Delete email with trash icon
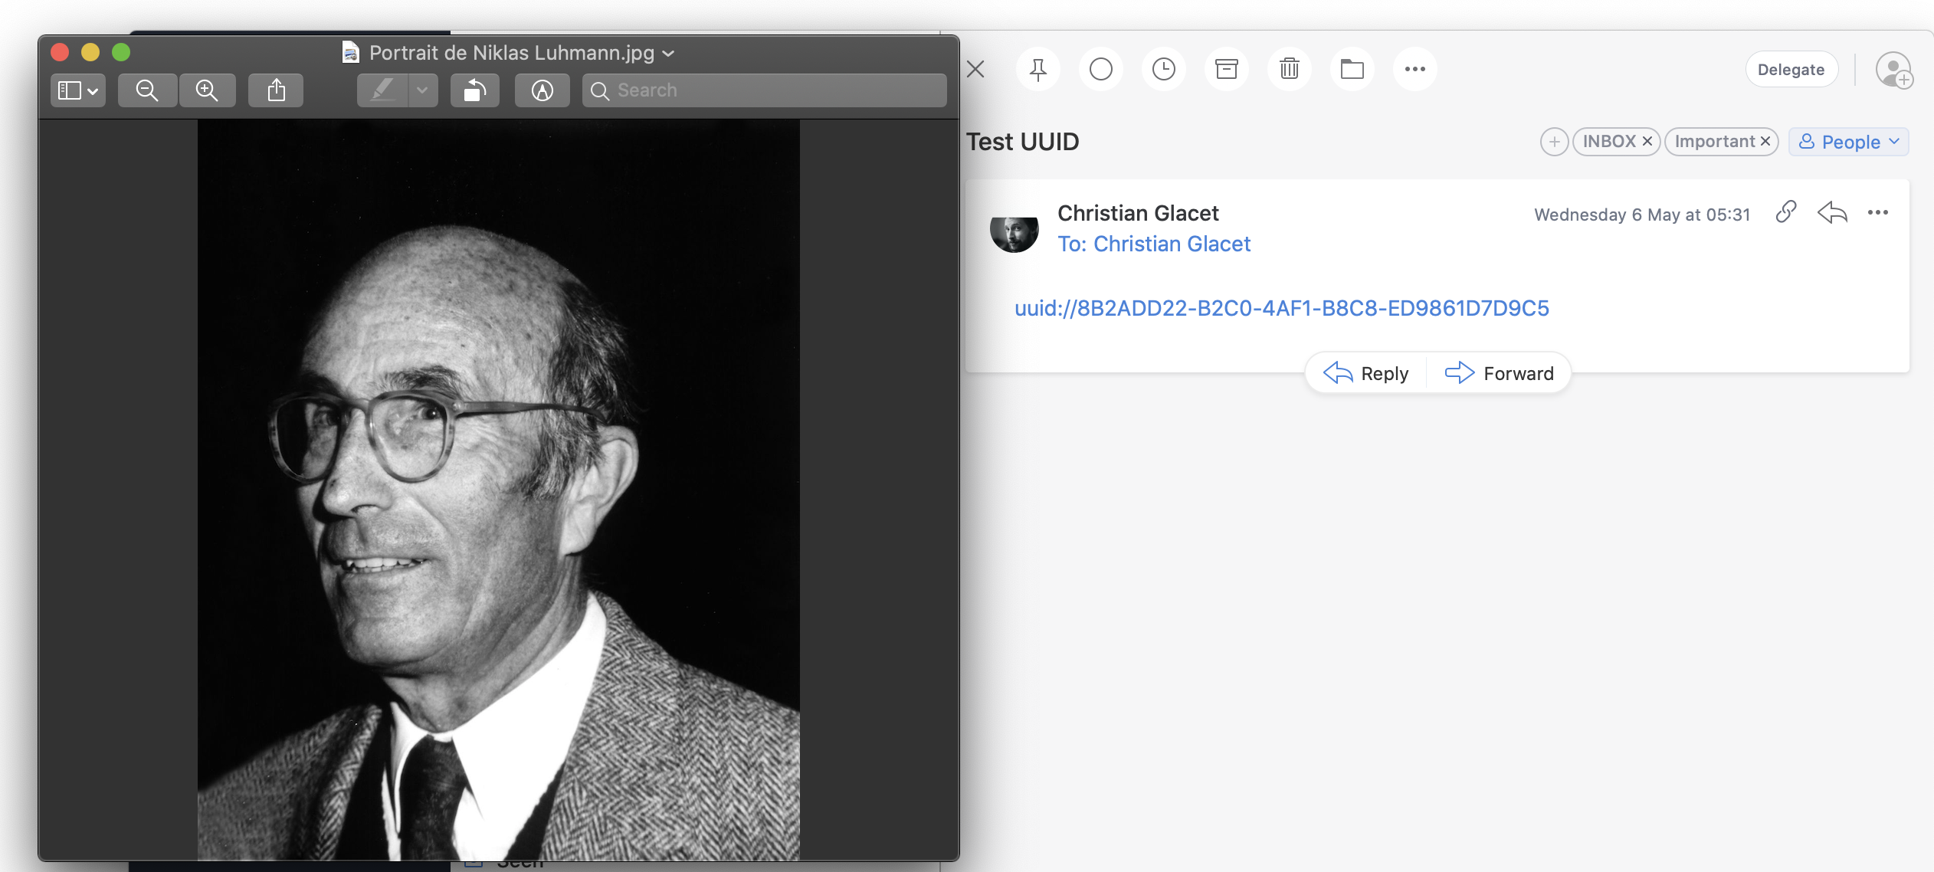 click(1289, 70)
